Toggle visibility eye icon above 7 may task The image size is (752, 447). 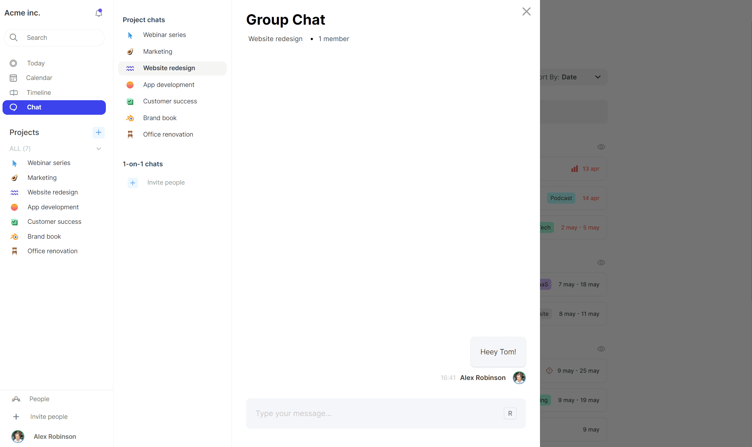[601, 263]
